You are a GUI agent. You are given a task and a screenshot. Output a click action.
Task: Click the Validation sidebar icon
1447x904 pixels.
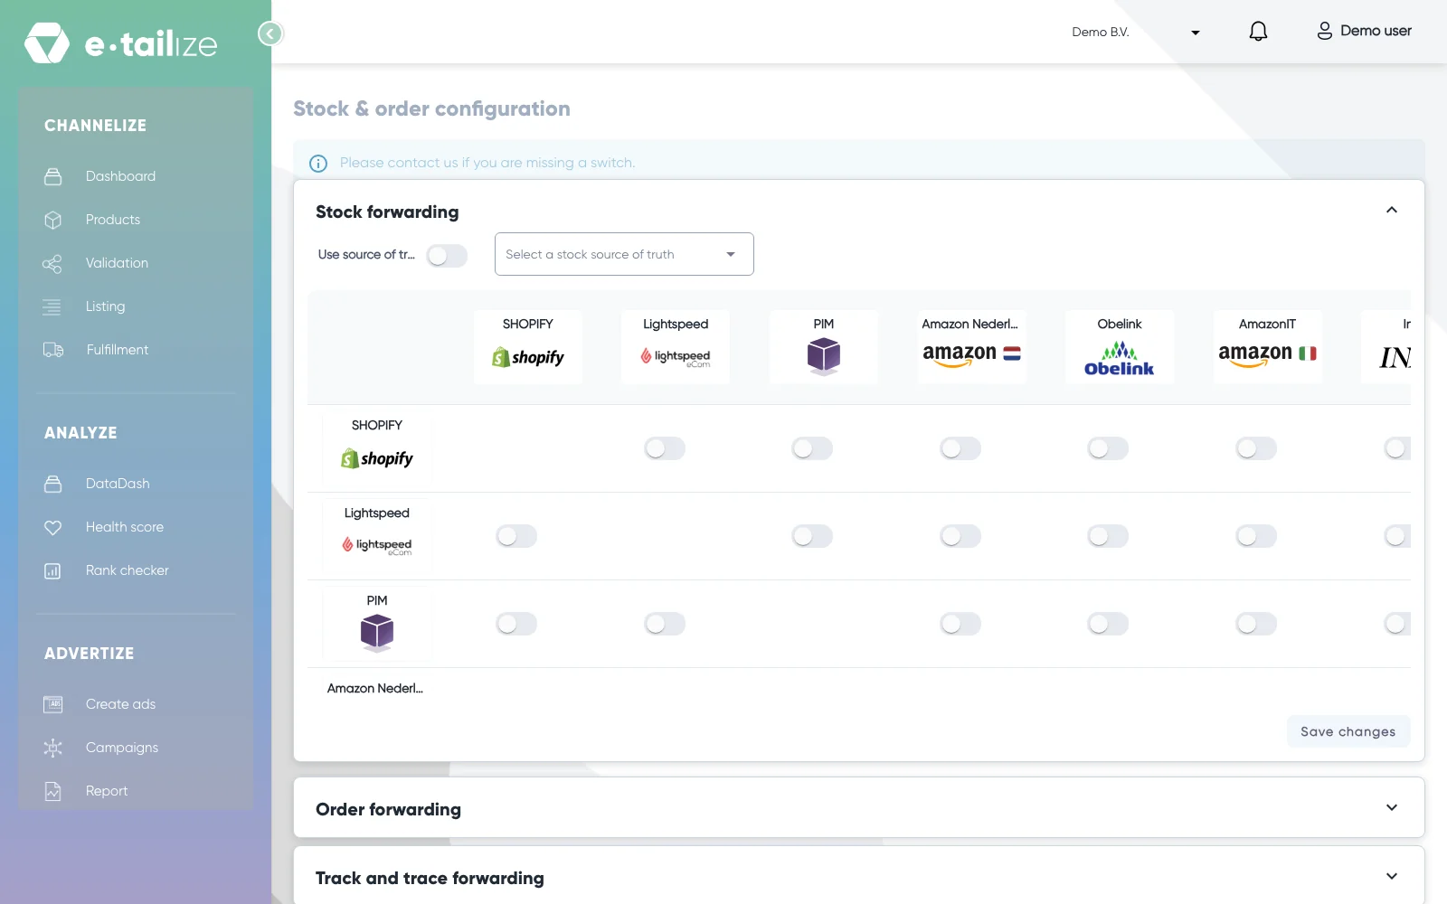point(52,263)
